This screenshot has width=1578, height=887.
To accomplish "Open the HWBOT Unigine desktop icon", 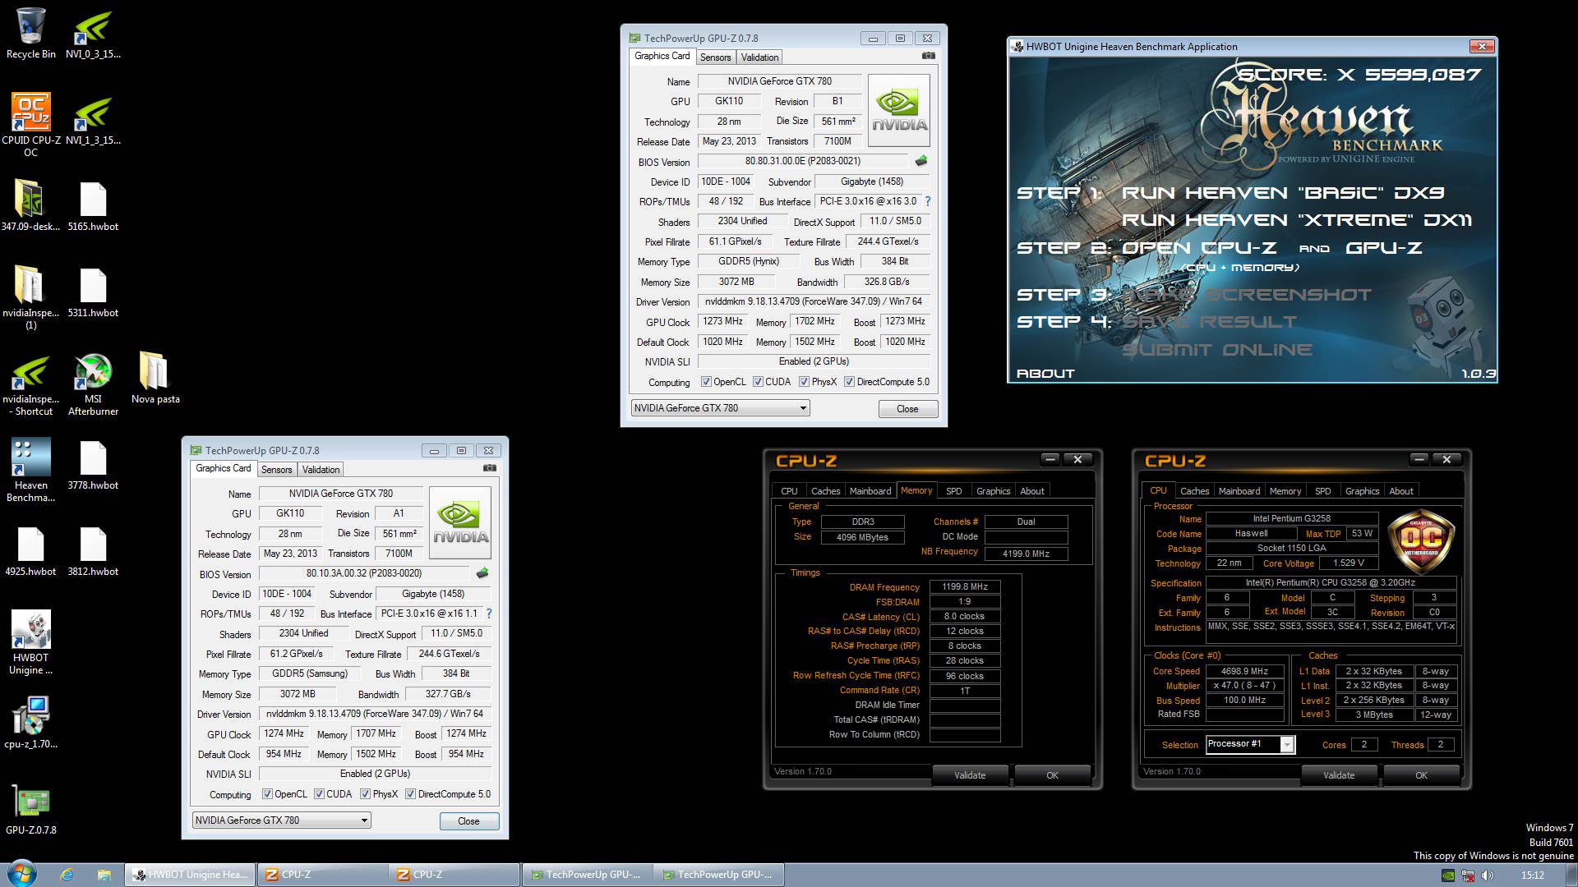I will [30, 642].
